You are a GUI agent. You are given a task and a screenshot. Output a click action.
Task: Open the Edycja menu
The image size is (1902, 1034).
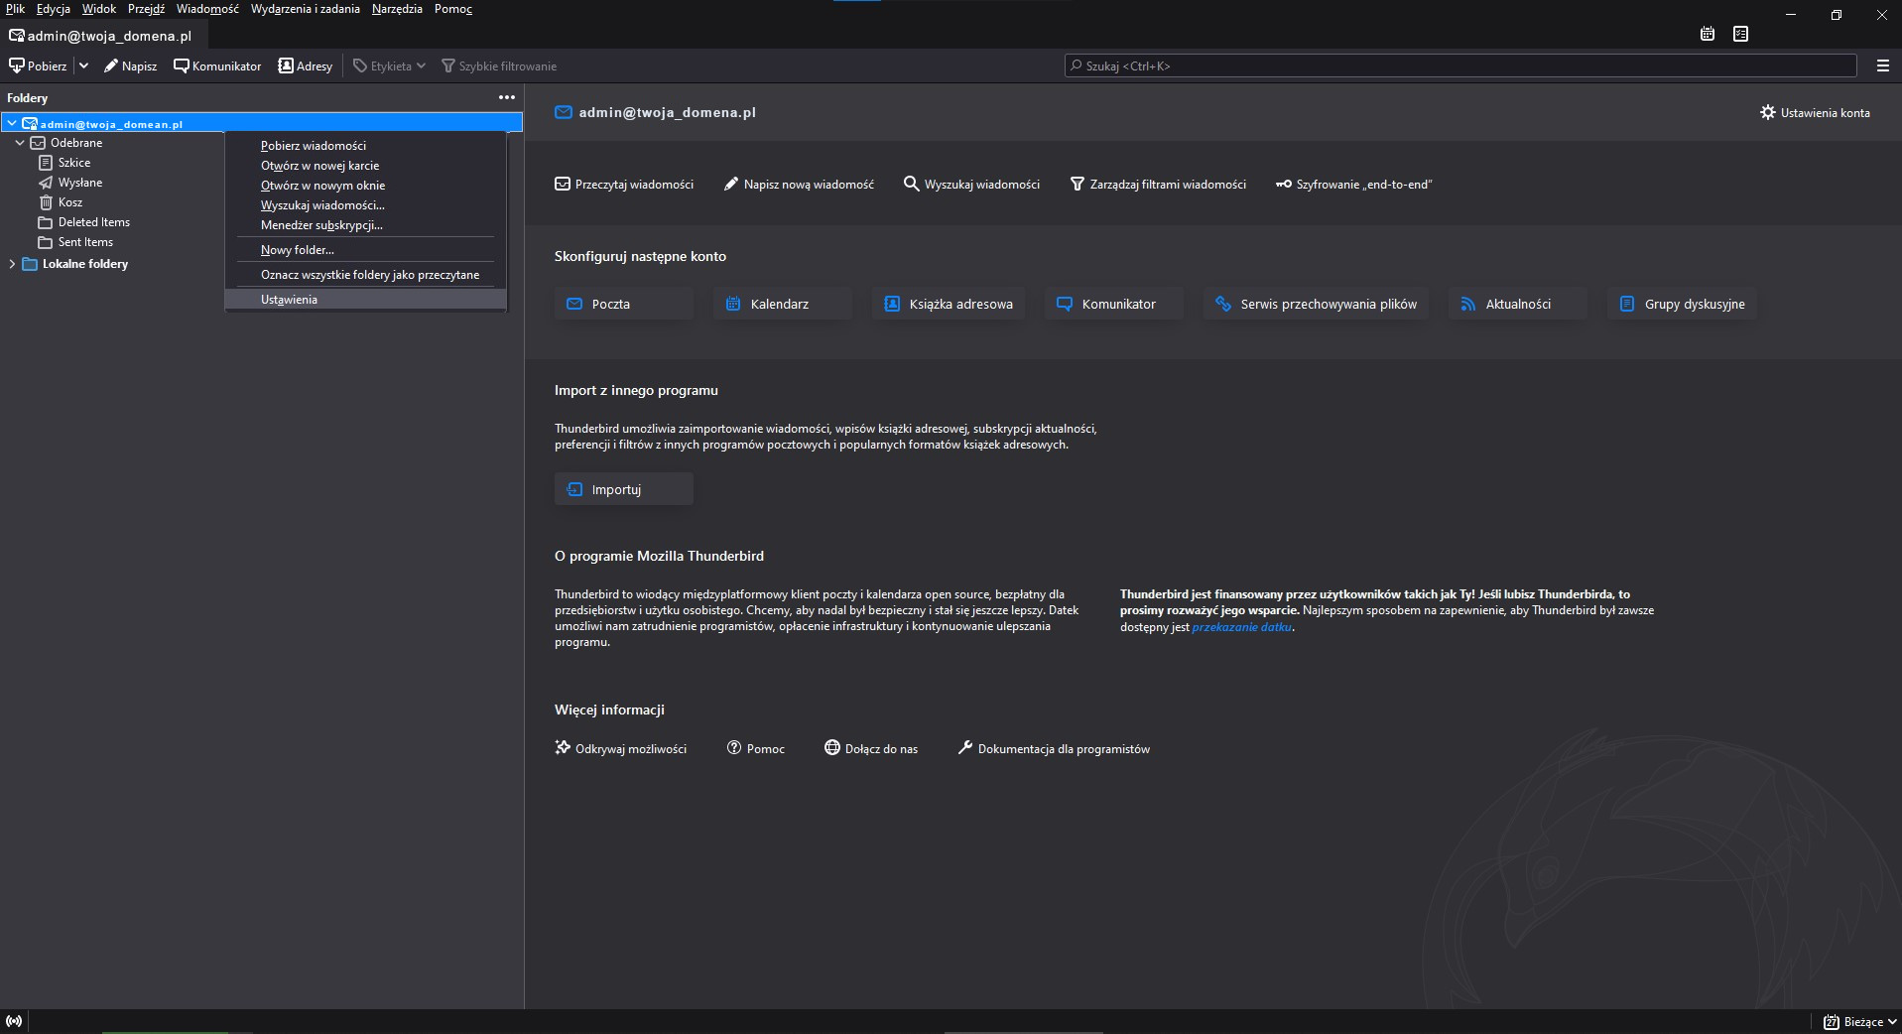point(54,9)
